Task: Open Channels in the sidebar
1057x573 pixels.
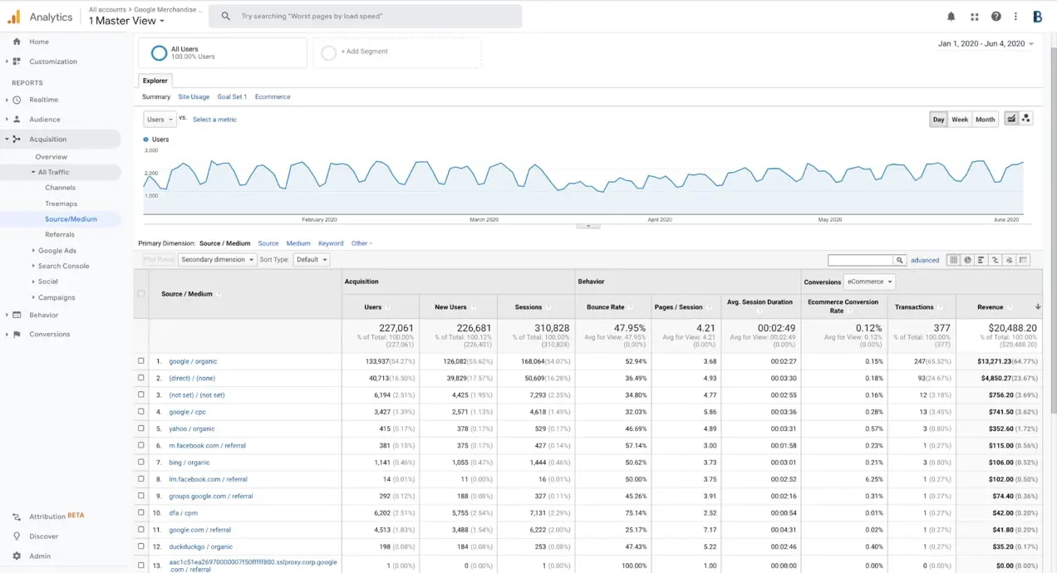Action: pos(61,188)
